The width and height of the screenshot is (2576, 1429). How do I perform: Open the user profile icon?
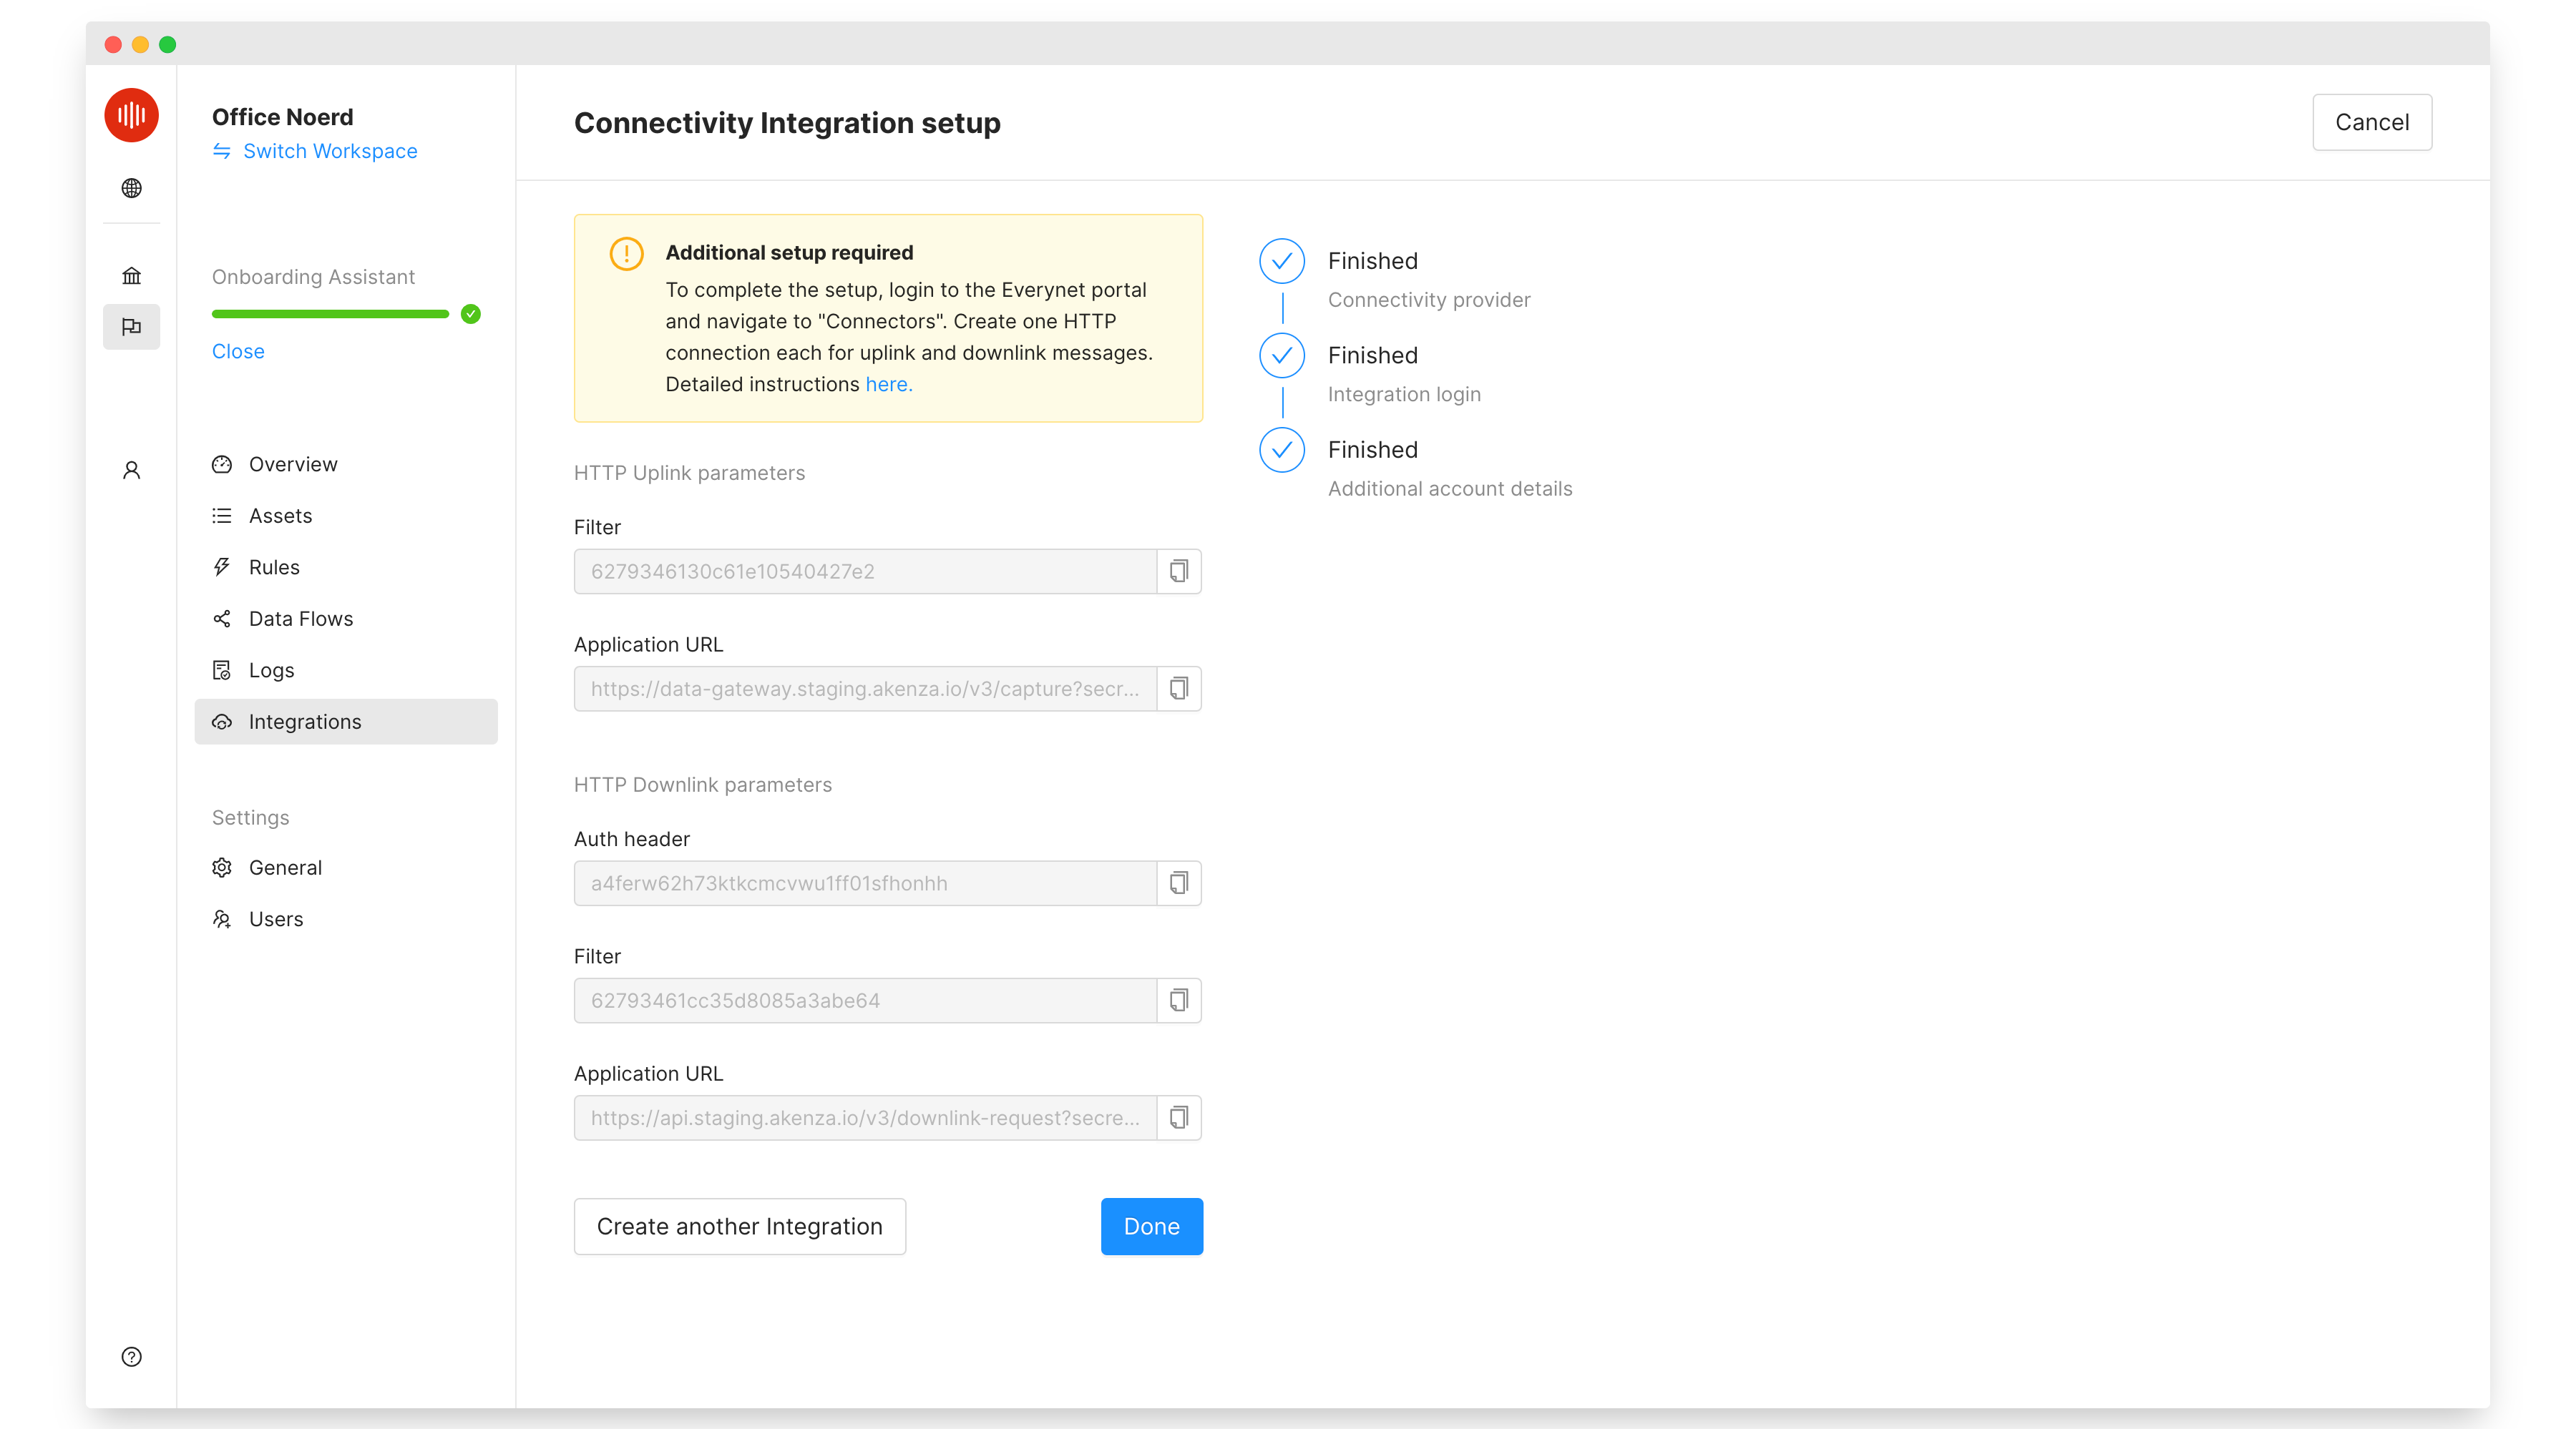coord(131,470)
